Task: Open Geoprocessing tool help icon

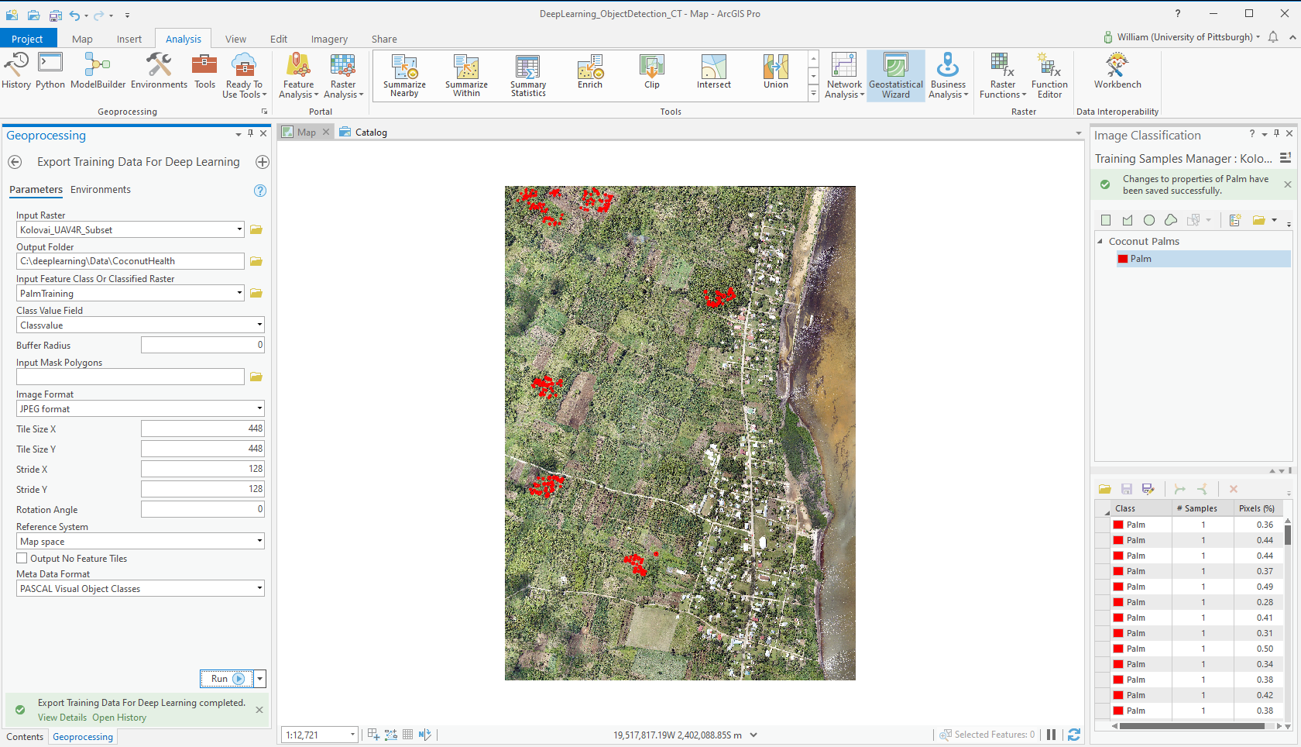Action: pos(260,191)
